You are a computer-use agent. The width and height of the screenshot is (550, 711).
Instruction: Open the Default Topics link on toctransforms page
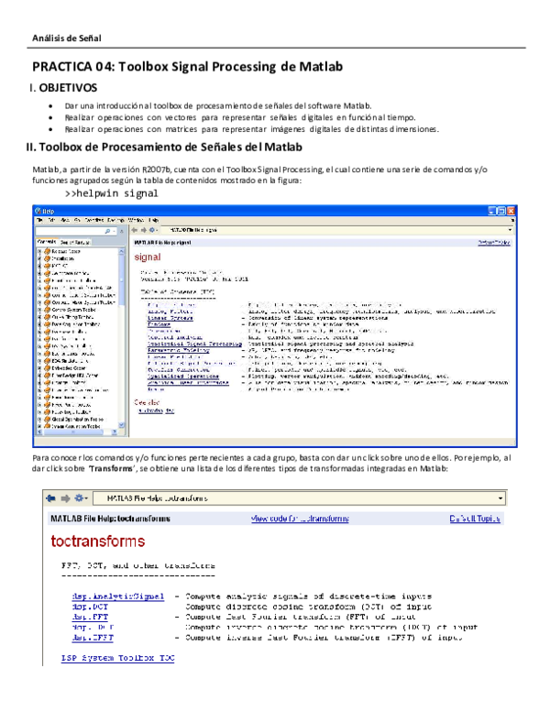[x=475, y=519]
